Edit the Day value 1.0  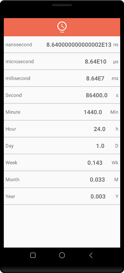100,146
